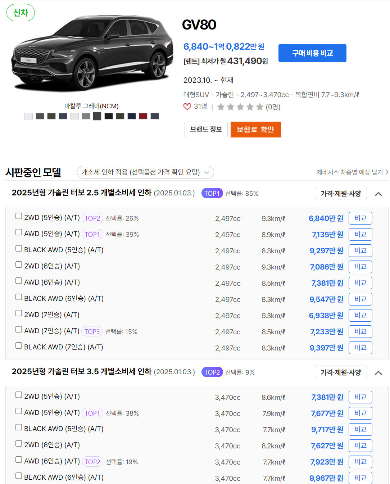Screen dimensions: 390x484
Task: Select the navy blue color swatch before red
Action: (132, 116)
